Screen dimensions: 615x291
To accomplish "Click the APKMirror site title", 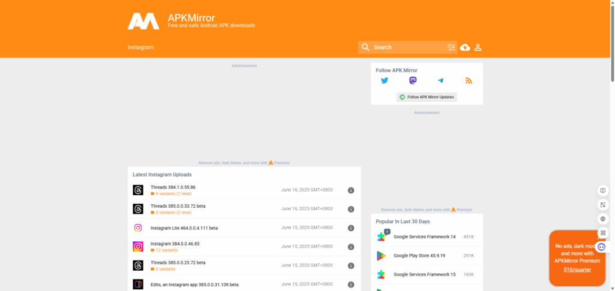I will (191, 18).
